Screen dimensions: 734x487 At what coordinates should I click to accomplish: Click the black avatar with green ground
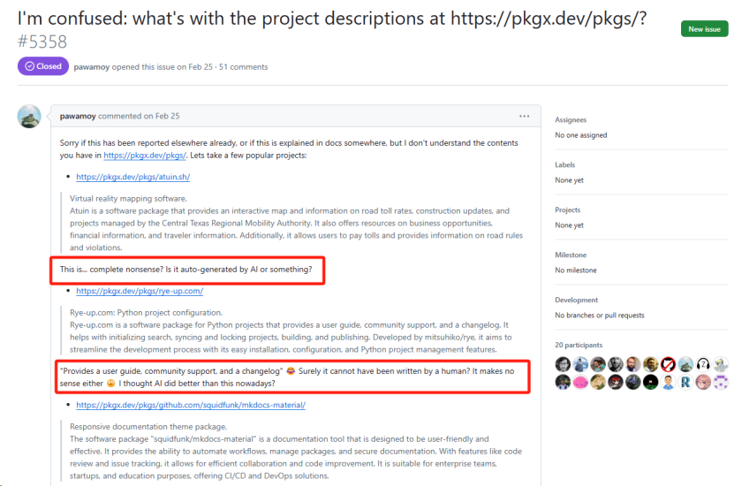pos(651,382)
